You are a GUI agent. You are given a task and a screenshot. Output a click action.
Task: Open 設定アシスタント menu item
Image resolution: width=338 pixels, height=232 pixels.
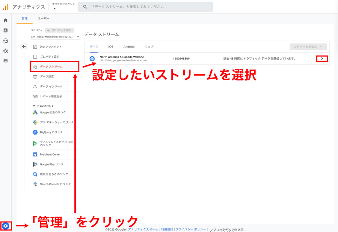(x=56, y=47)
